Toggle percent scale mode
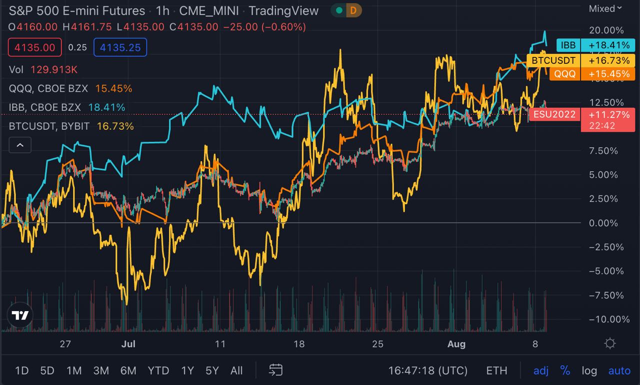 click(x=565, y=371)
